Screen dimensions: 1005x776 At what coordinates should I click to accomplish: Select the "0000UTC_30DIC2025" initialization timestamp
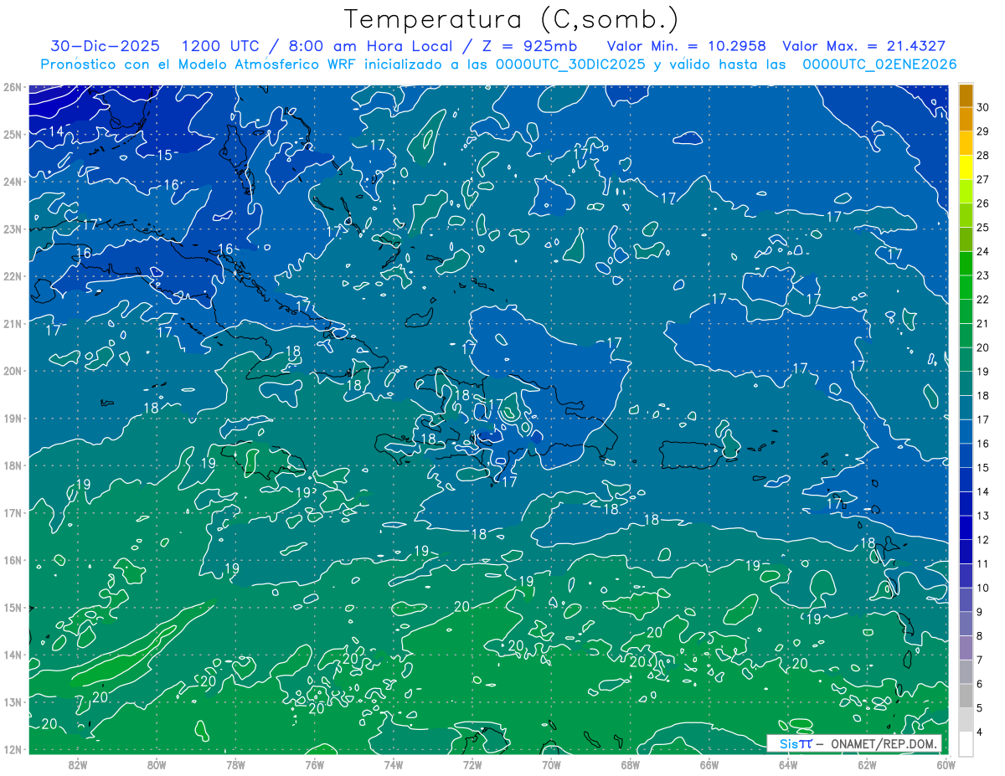(570, 64)
